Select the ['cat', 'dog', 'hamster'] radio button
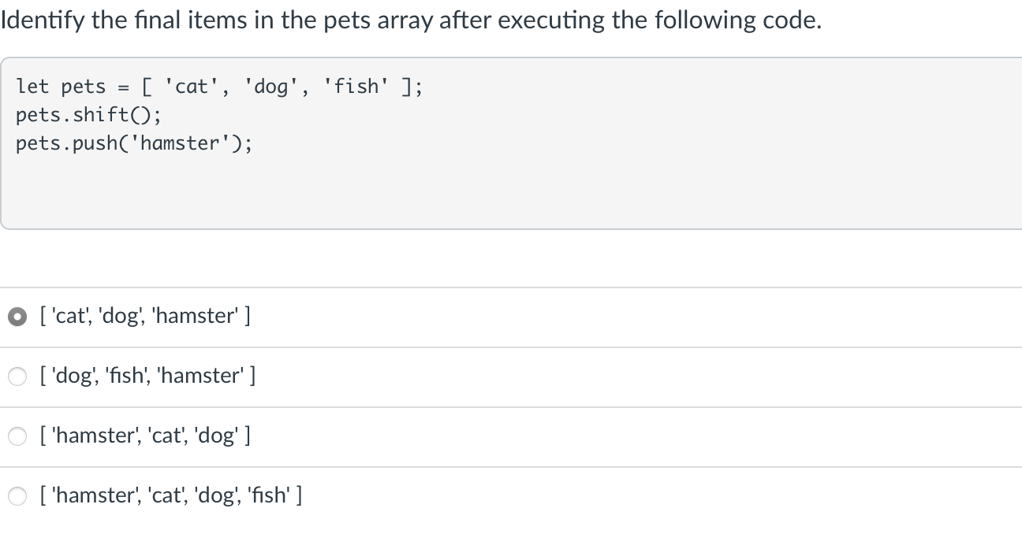Viewport: 1022px width, 534px height. [x=17, y=317]
